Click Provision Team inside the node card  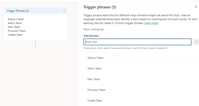click(x=17, y=31)
